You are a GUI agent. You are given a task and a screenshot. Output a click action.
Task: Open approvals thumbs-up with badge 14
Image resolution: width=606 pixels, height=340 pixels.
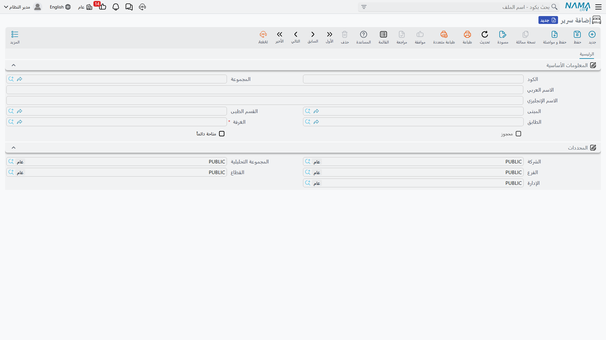pyautogui.click(x=102, y=6)
